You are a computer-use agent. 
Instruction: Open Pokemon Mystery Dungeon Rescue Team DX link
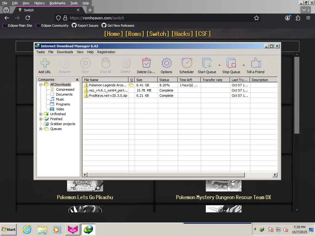click(223, 197)
